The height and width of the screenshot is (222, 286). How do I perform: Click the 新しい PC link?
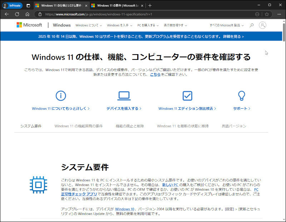click(170, 185)
